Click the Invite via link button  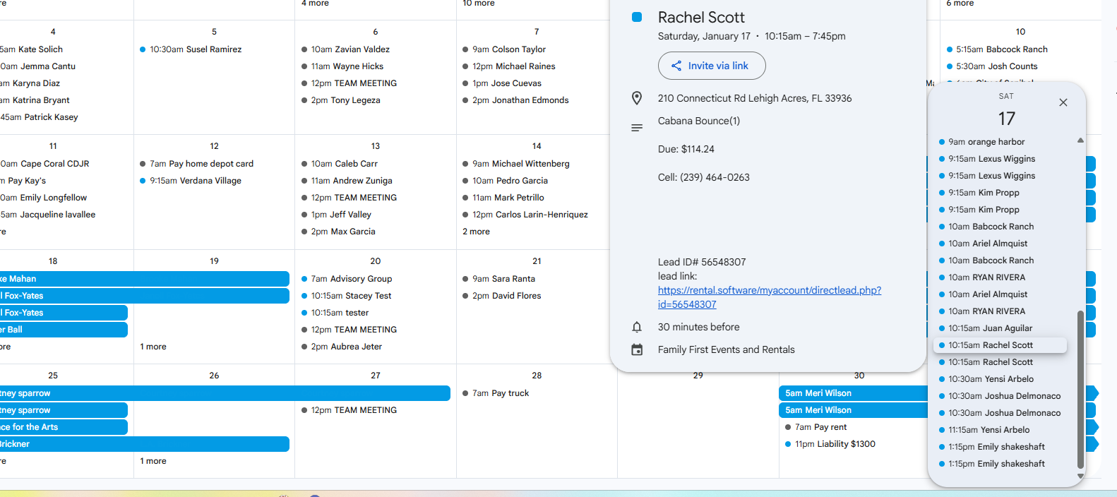click(x=712, y=66)
